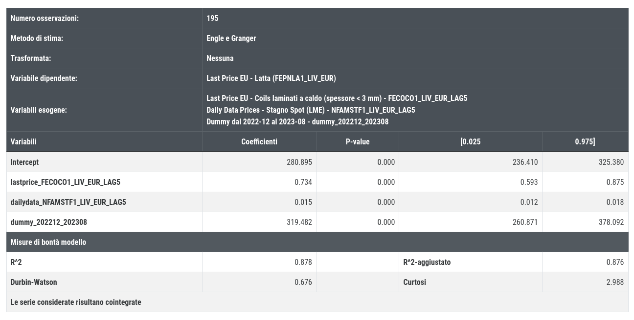Click the 'Trasformata' row label
Viewport: 634px width, 320px height.
(x=31, y=58)
